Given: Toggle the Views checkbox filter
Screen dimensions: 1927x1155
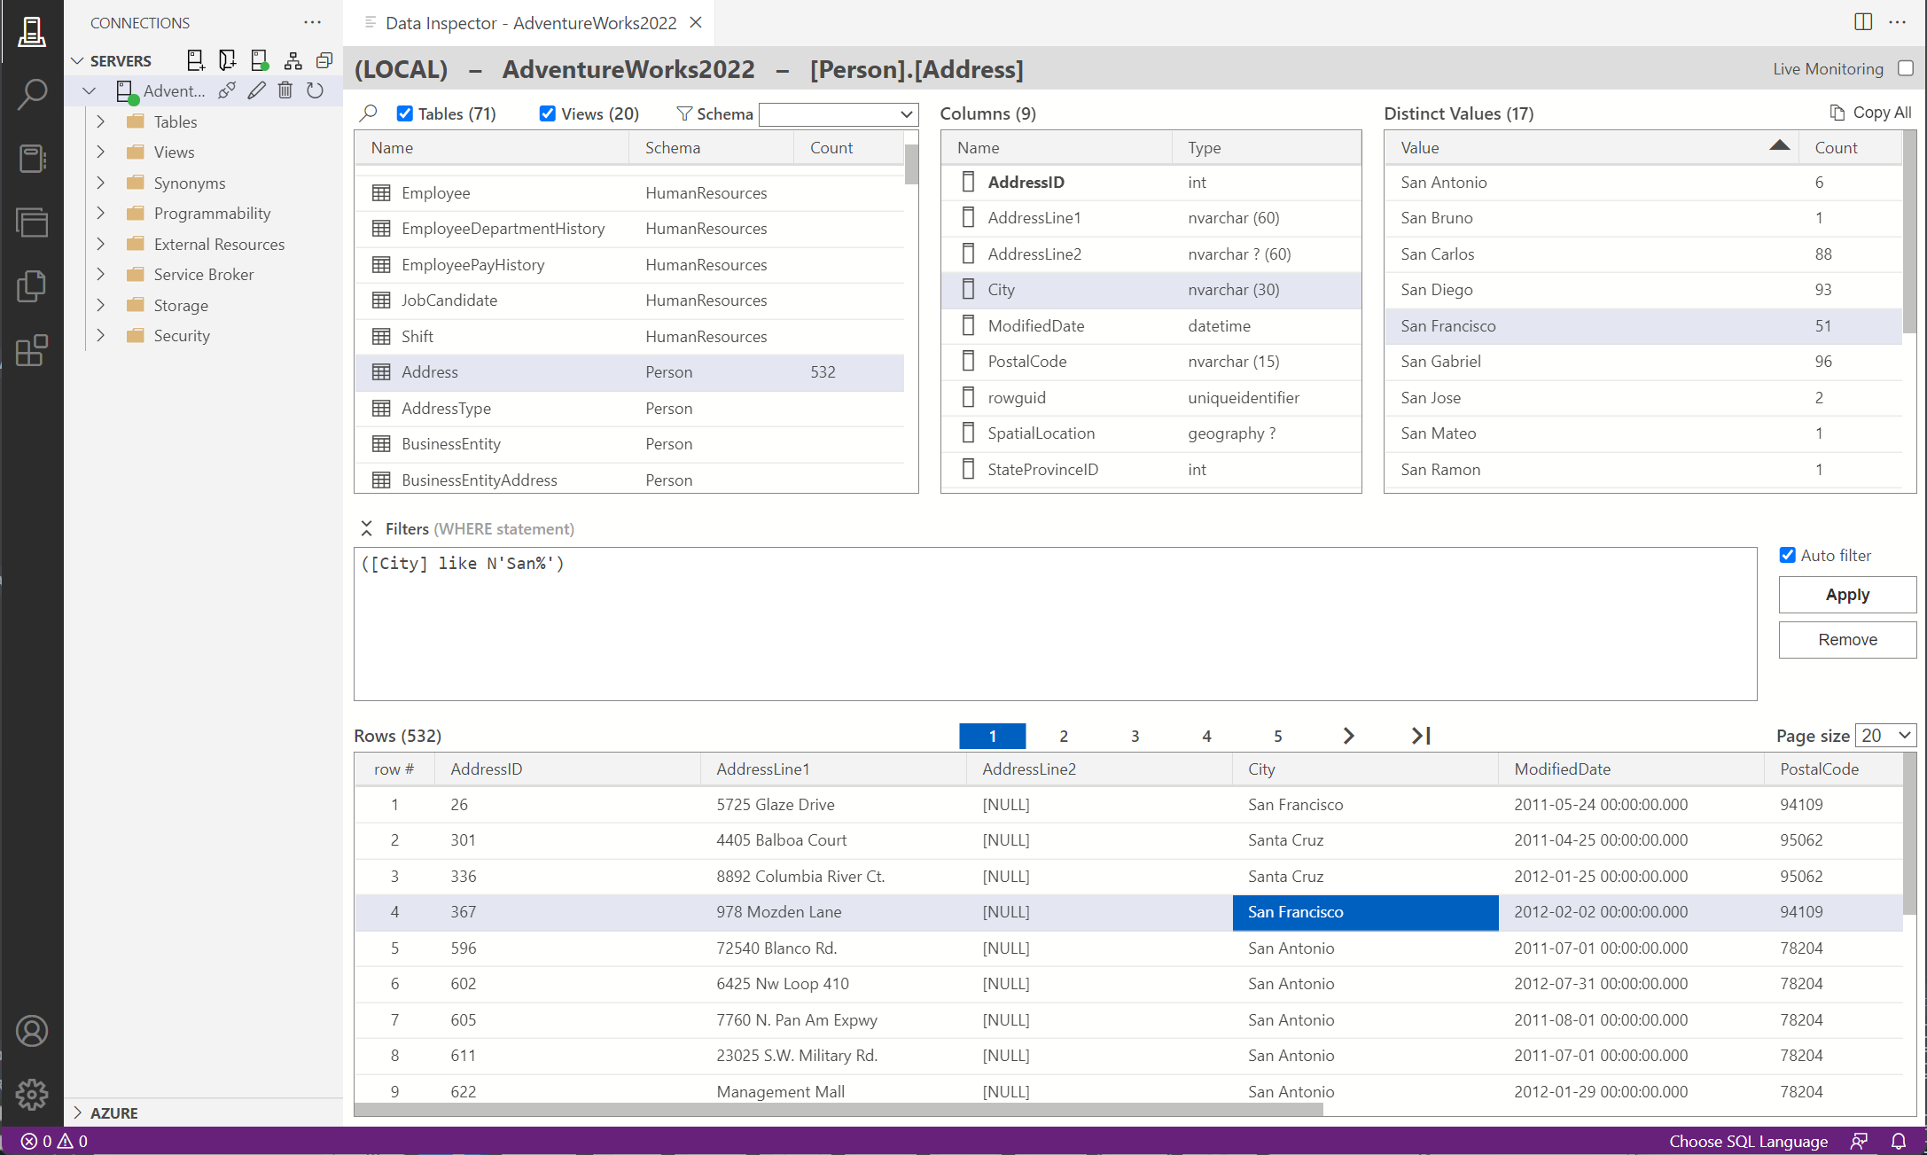Looking at the screenshot, I should click(549, 113).
